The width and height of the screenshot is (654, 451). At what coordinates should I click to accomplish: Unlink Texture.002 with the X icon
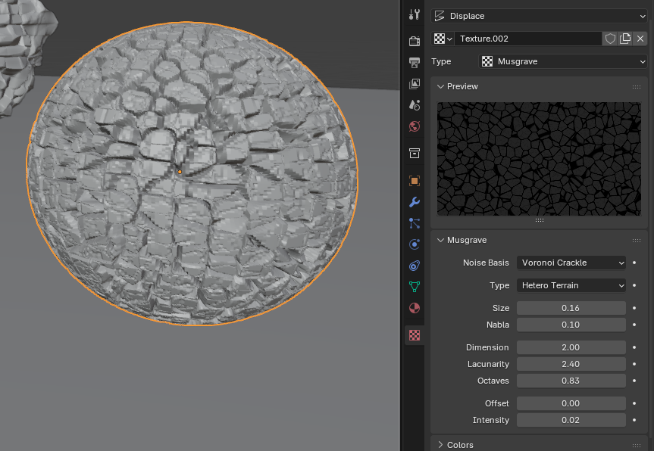click(x=640, y=39)
